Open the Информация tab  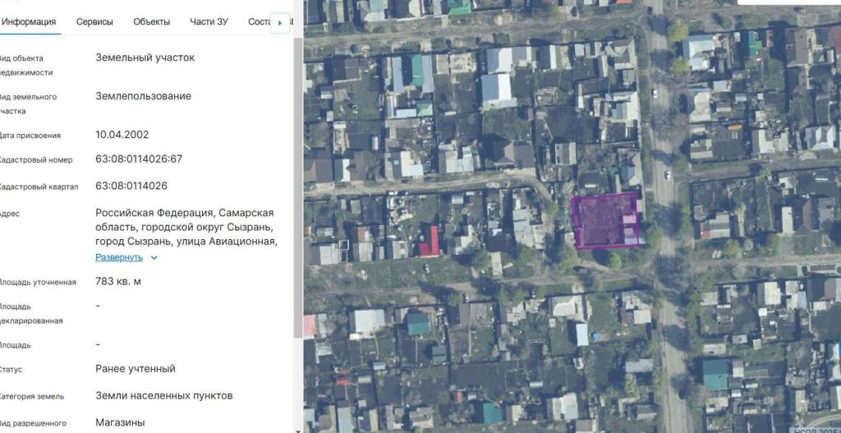(29, 22)
